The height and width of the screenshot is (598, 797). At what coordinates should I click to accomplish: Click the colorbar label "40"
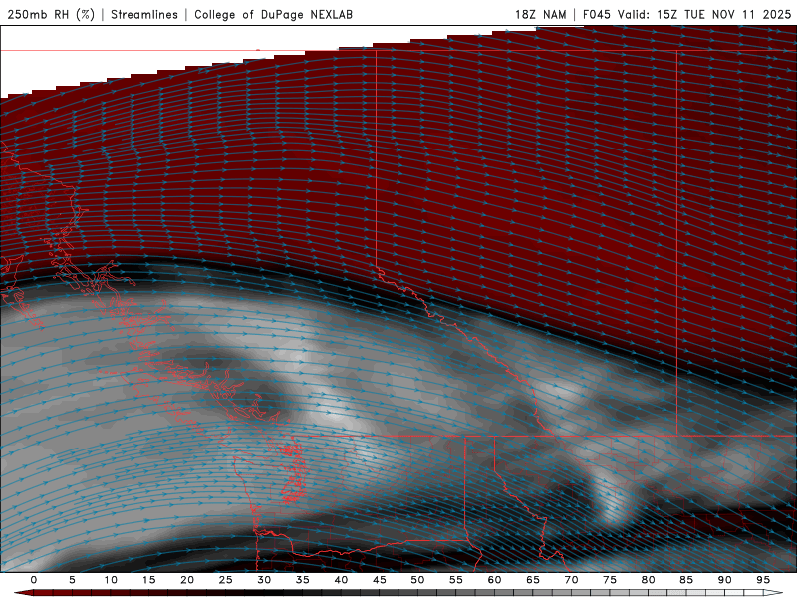(341, 580)
